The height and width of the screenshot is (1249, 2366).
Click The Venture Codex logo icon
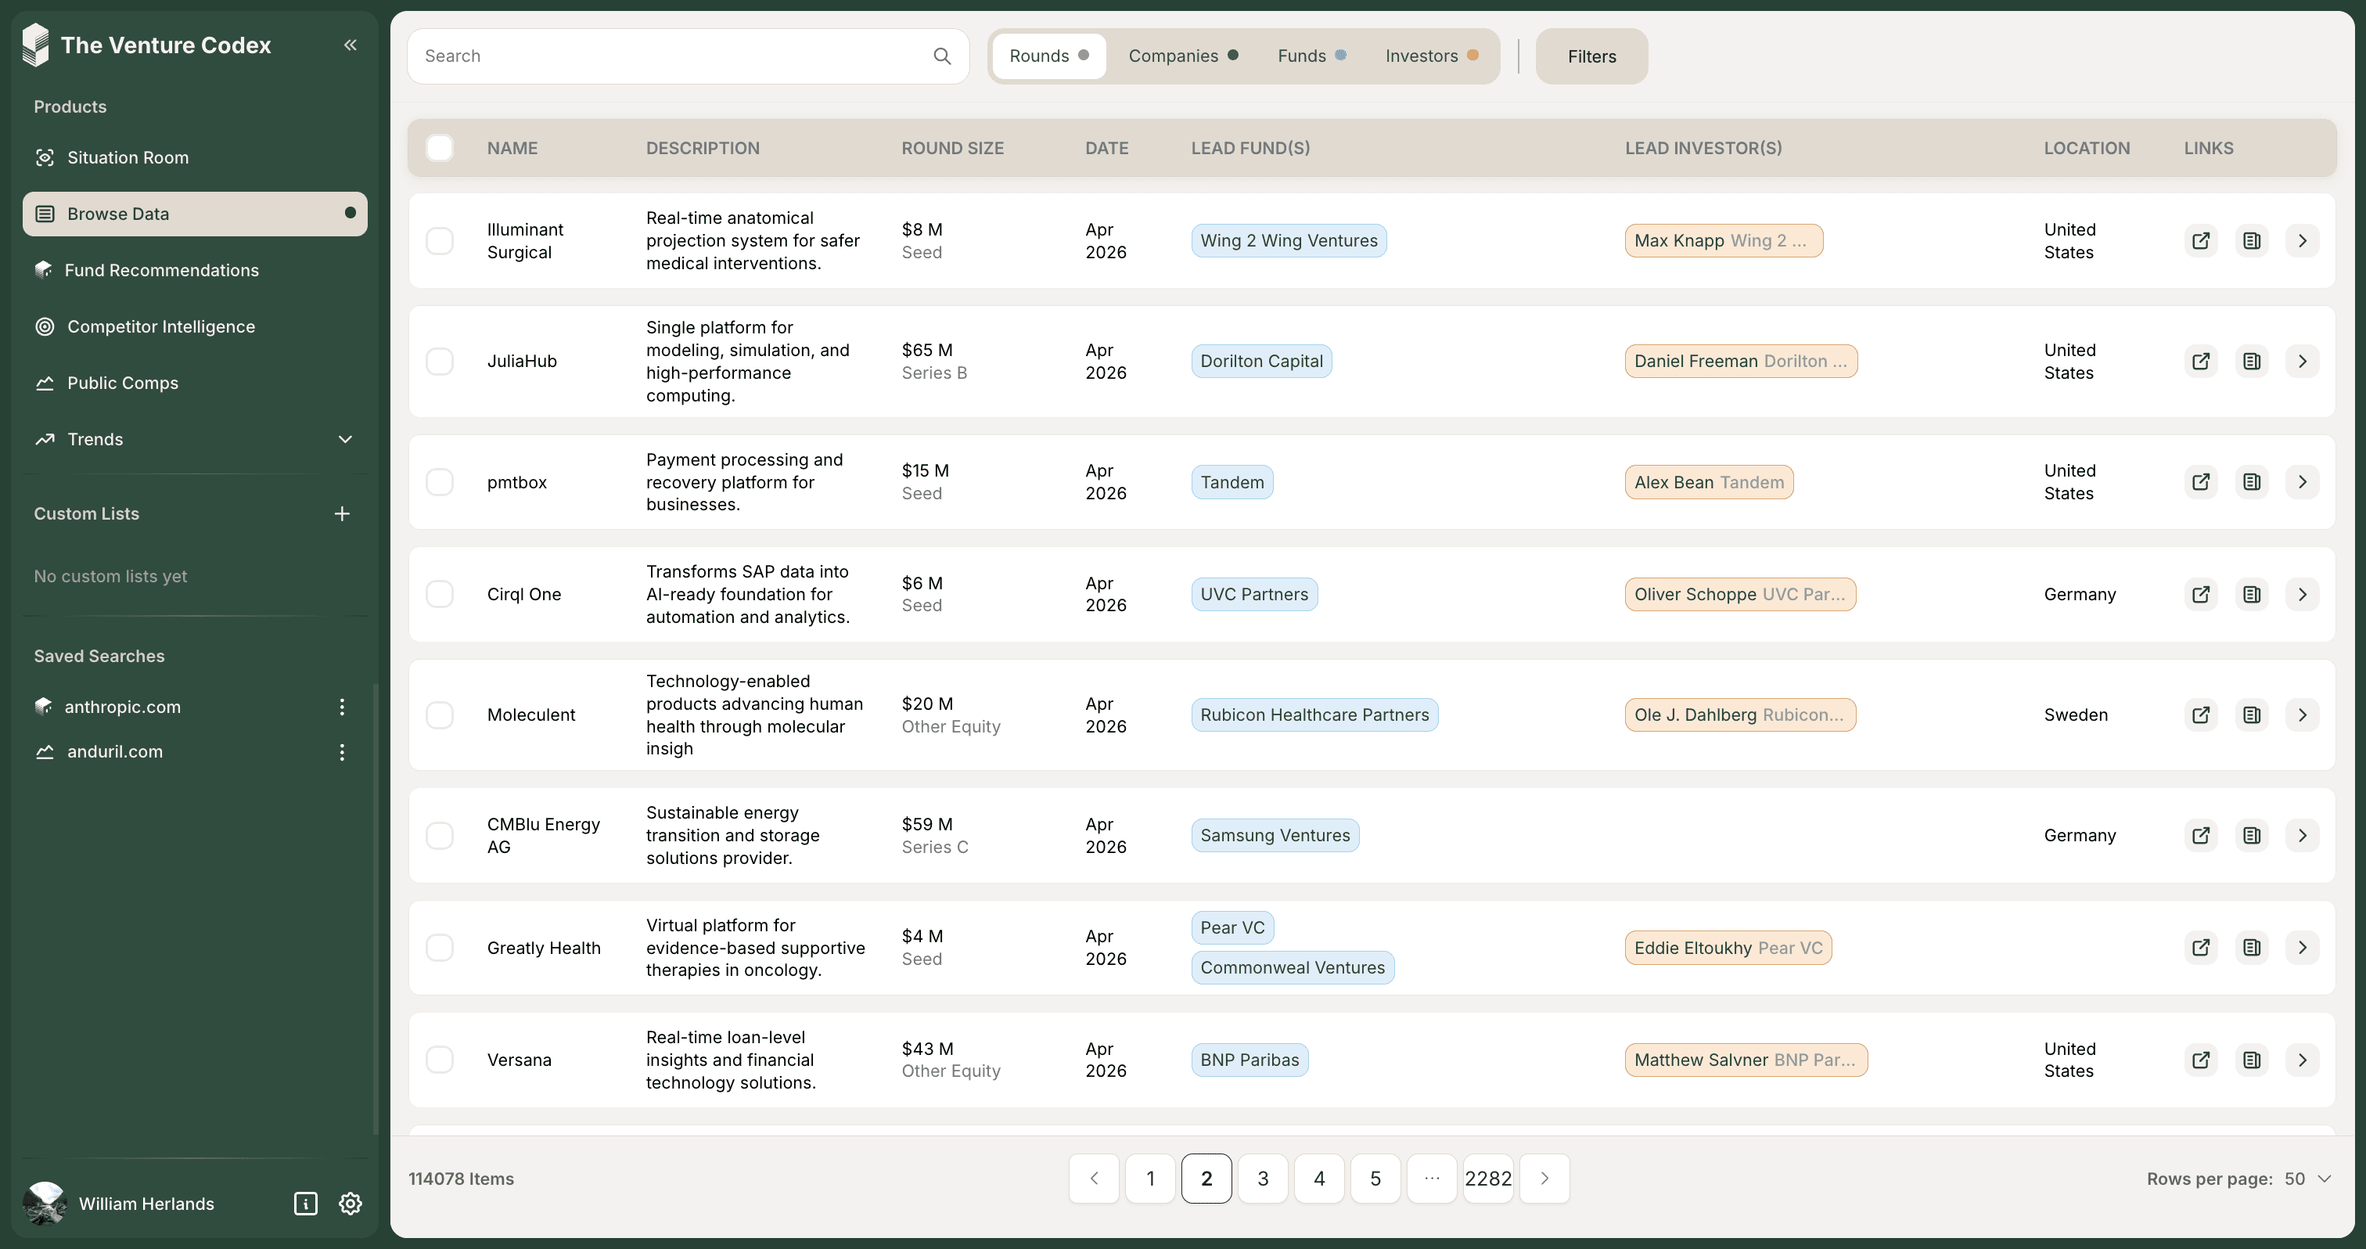(x=35, y=45)
